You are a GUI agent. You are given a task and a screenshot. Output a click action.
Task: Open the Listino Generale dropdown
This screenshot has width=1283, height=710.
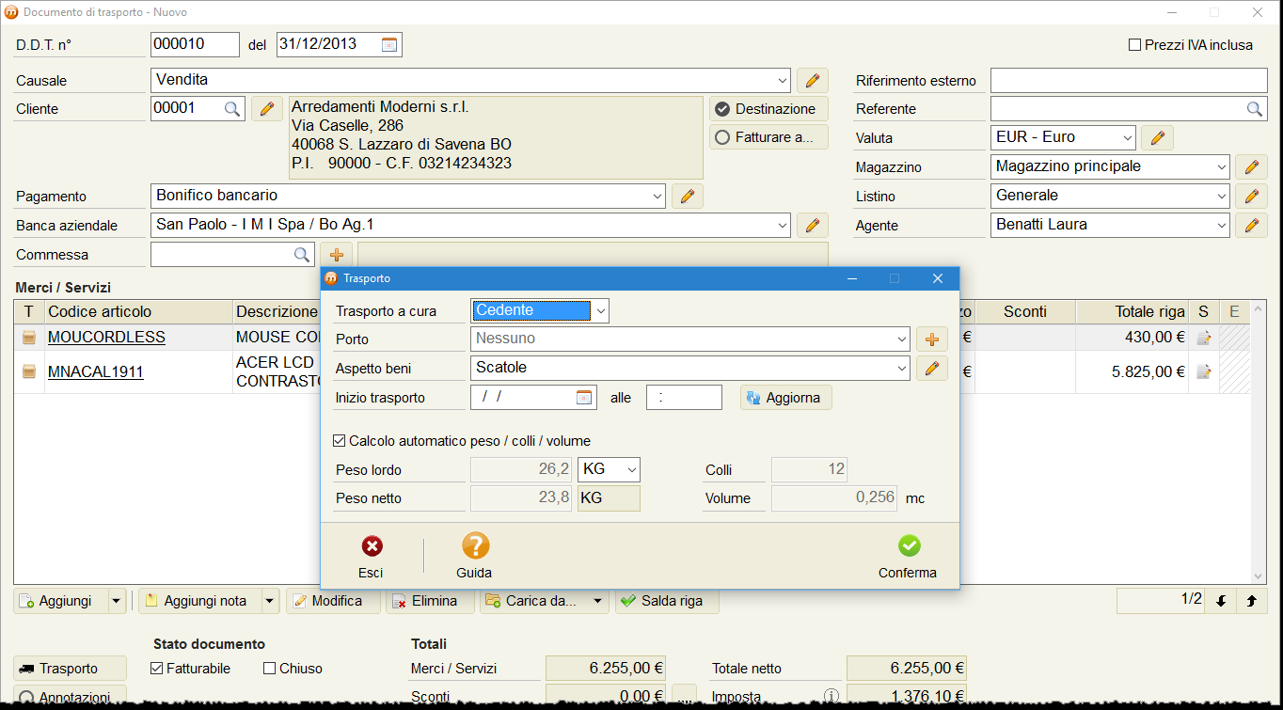coord(1222,197)
